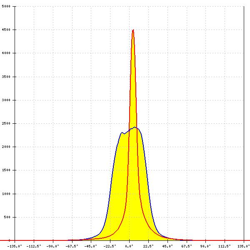Click the -112.5° x-axis label
Screen dimensions: 250x250
(x=34, y=246)
